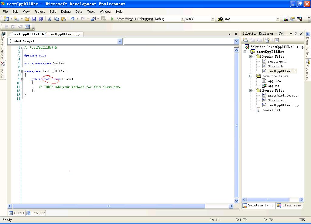311x224 pixels.
Task: Pin the Solution Explorer panel with auto-hide
Action: pos(296,34)
